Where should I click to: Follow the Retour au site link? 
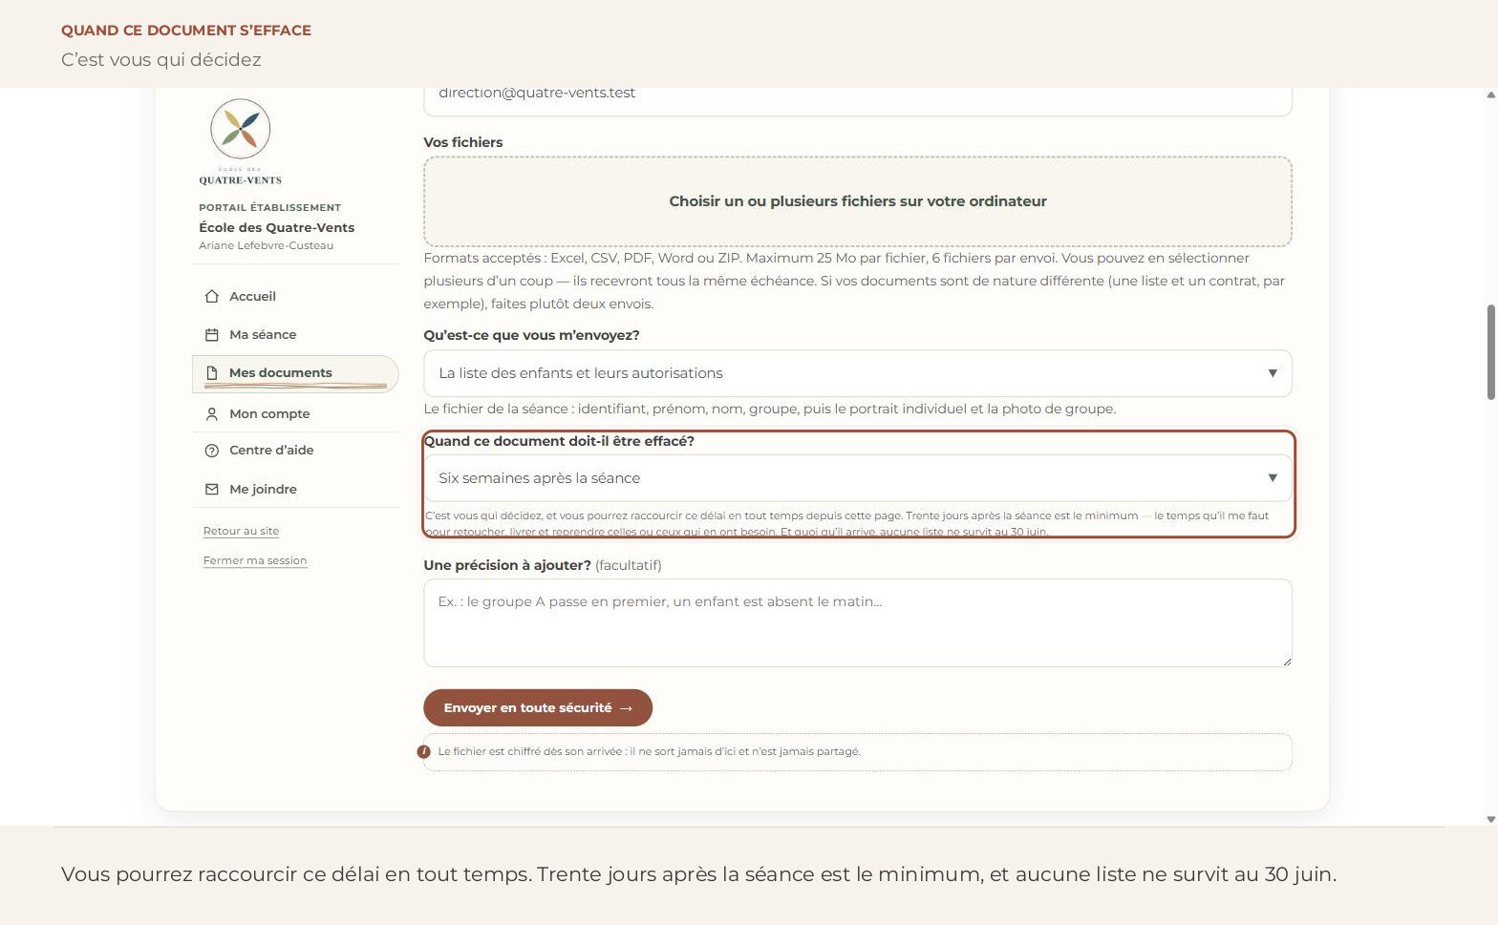[x=241, y=531]
